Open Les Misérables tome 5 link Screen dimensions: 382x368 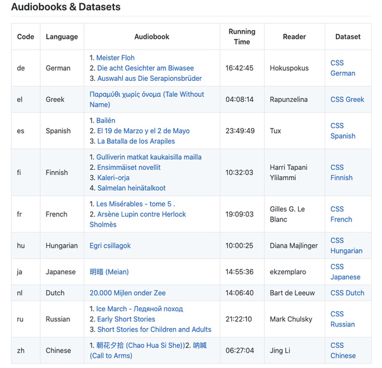click(x=133, y=204)
